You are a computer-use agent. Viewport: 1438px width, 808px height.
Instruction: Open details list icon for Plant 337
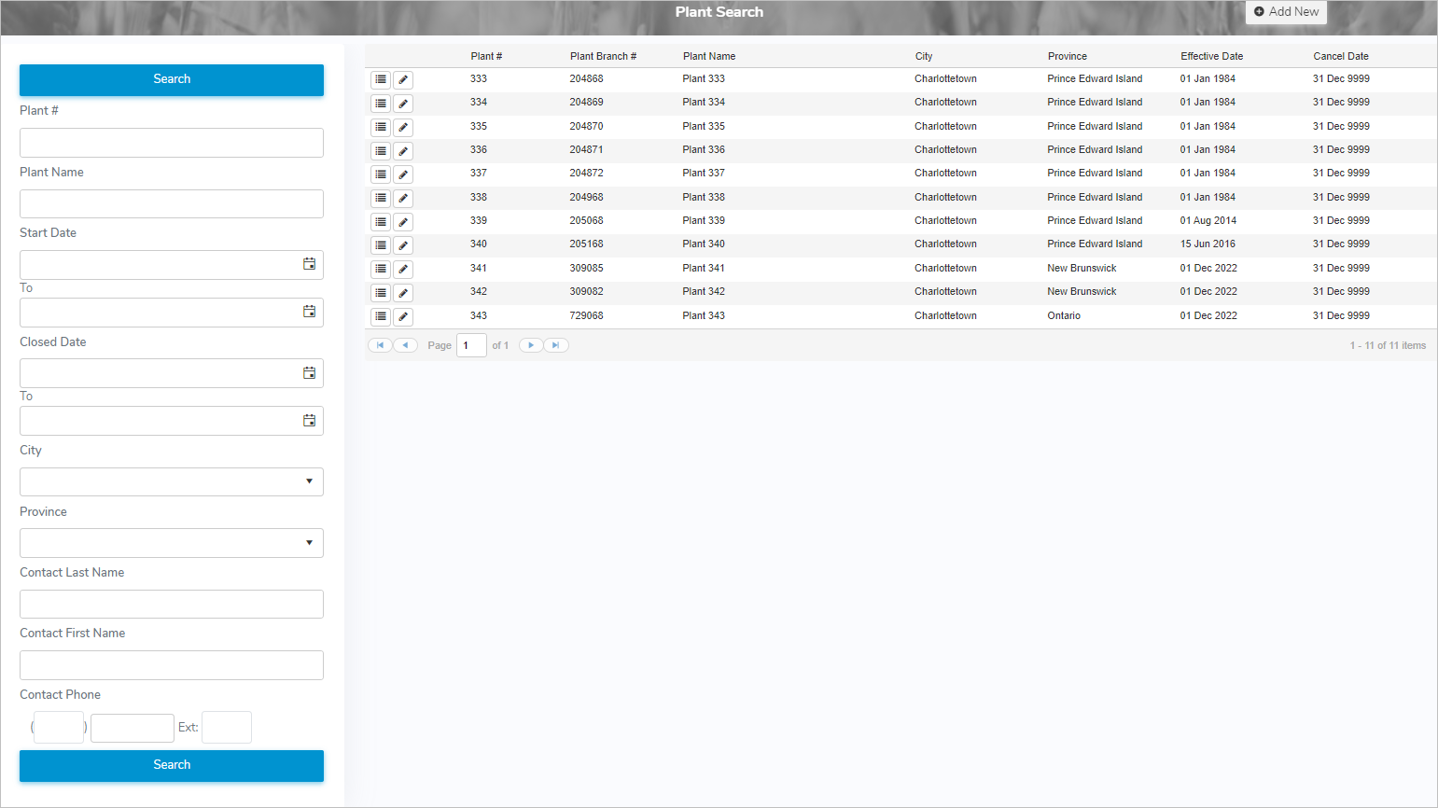click(x=381, y=174)
